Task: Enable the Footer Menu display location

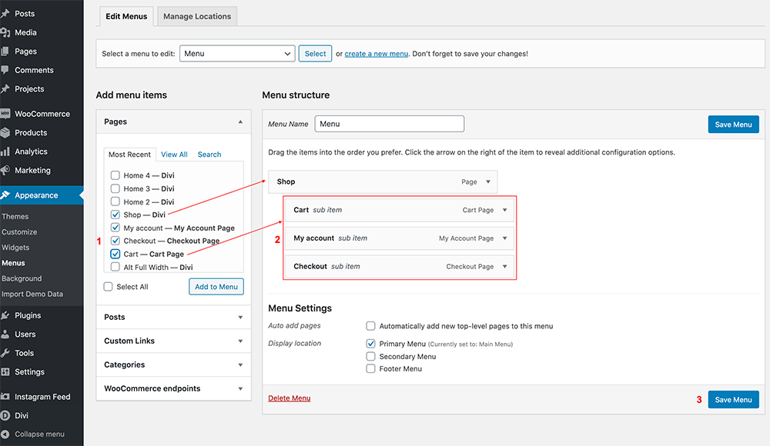Action: [371, 368]
